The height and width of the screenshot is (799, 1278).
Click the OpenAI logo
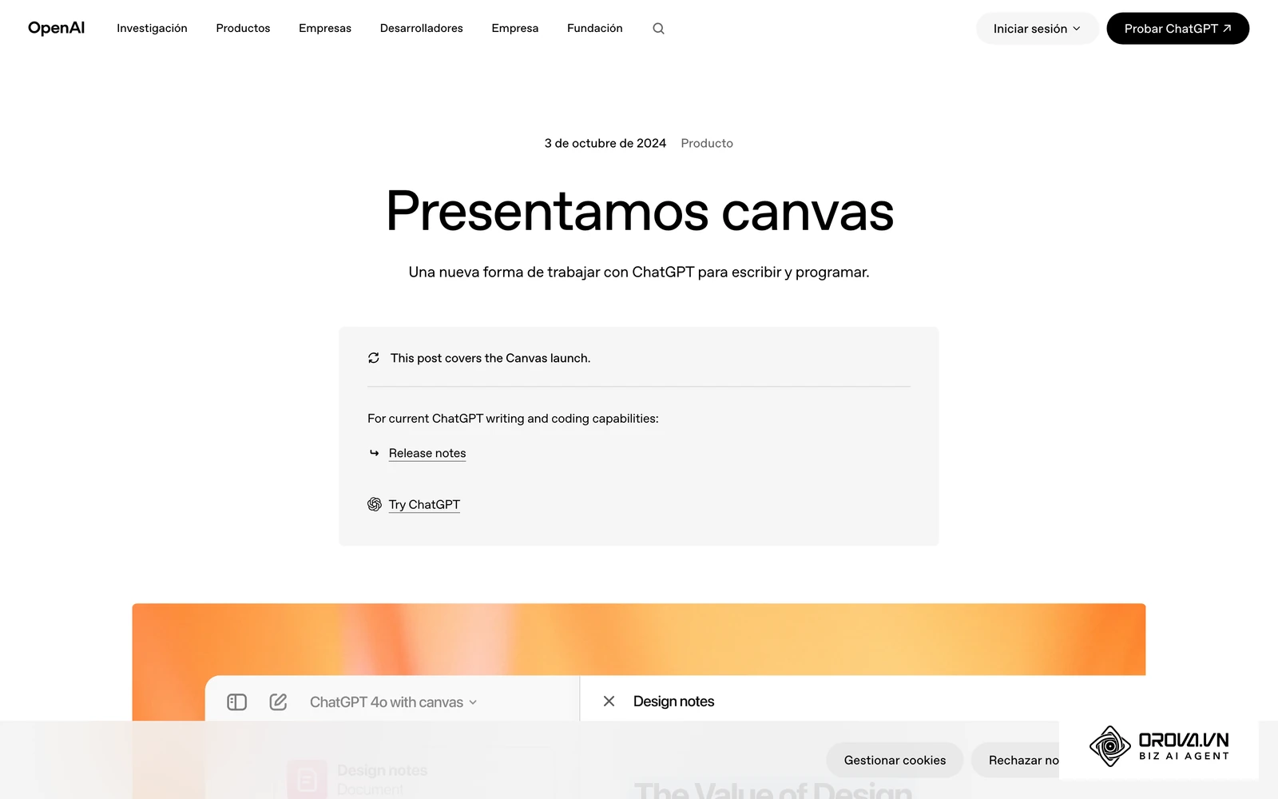(56, 28)
